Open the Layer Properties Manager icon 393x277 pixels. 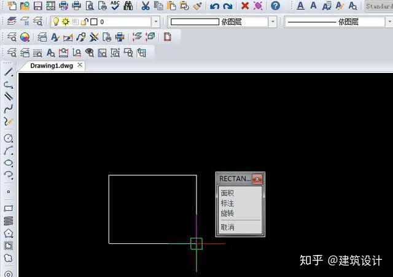tap(12, 21)
